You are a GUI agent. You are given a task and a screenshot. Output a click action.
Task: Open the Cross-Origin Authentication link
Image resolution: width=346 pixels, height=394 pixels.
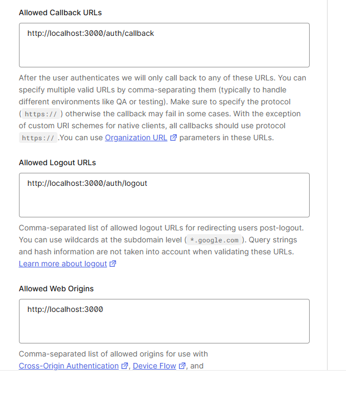[x=69, y=366]
